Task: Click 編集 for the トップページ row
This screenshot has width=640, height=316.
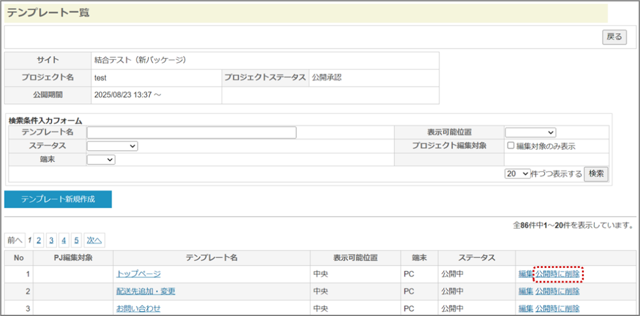Action: 526,274
